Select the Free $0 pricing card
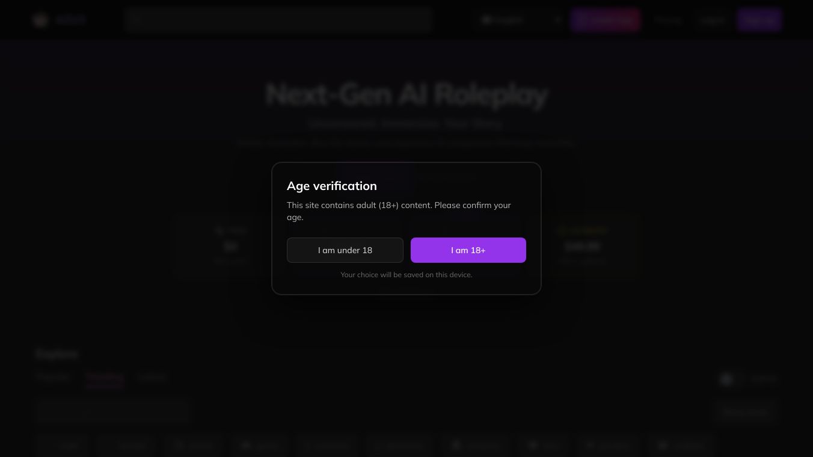 click(x=230, y=245)
